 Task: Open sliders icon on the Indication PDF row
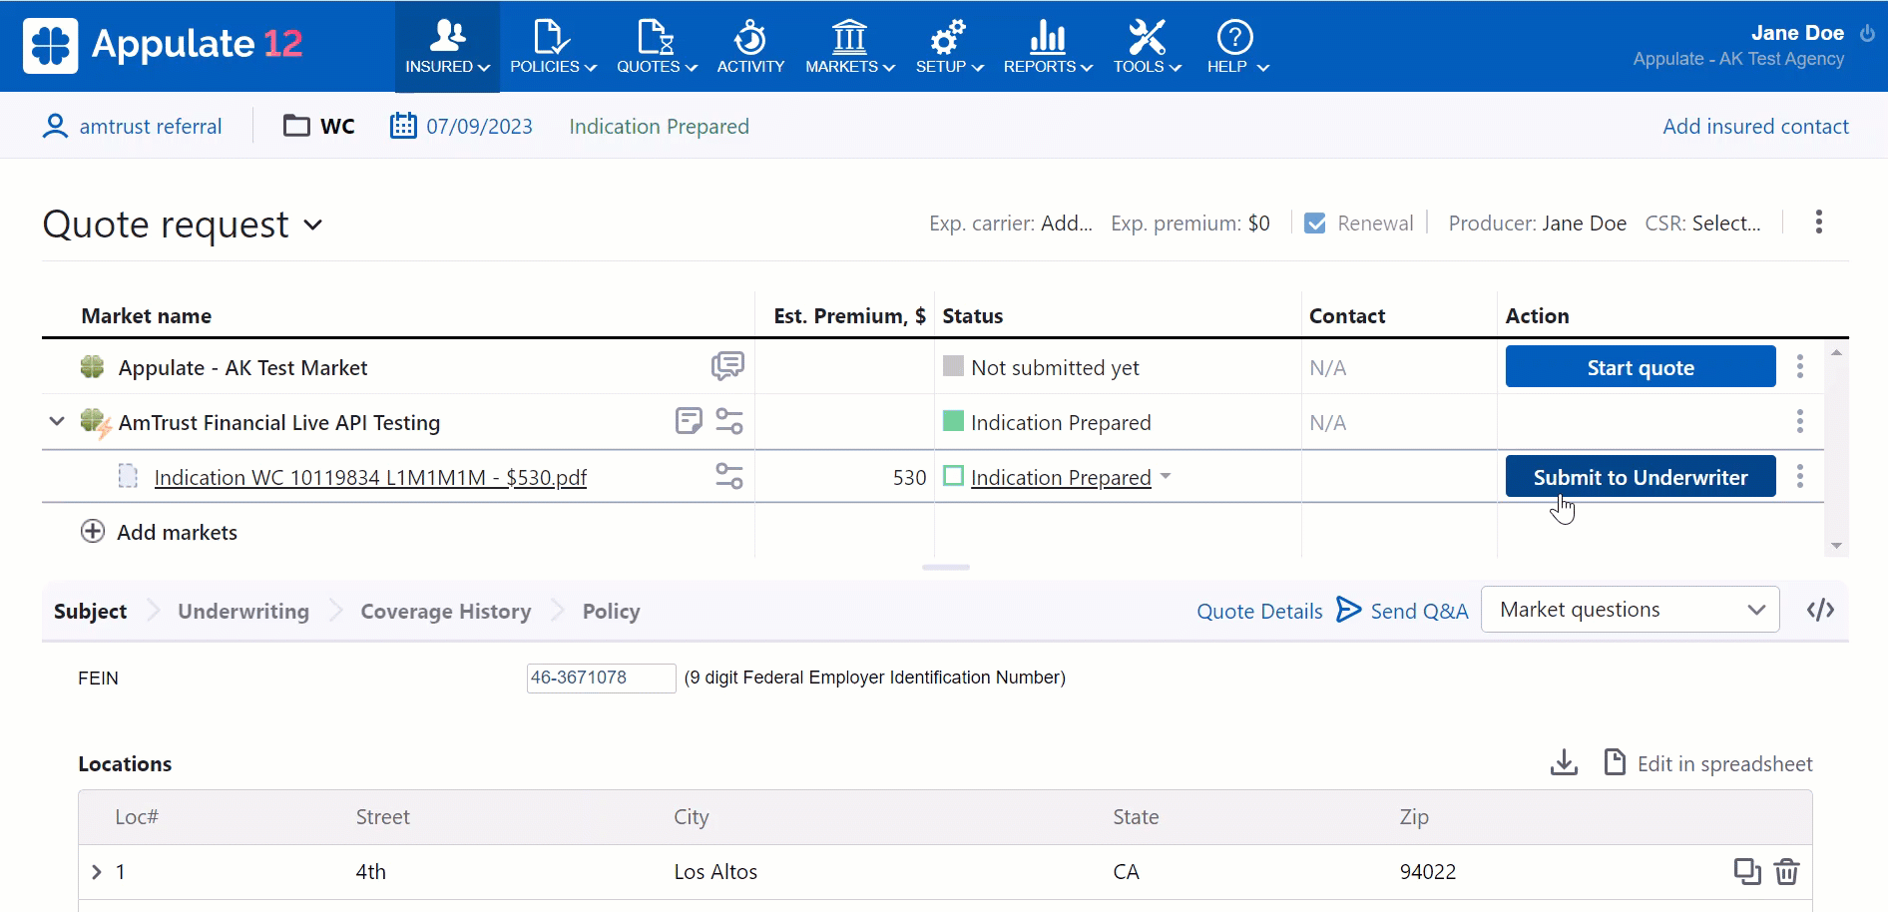point(729,476)
